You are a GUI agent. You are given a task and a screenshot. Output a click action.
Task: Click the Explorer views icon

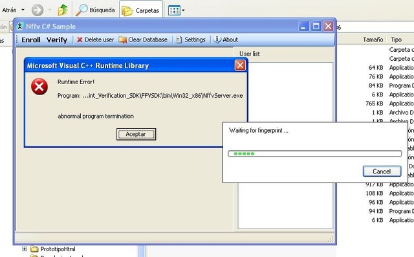[174, 10]
